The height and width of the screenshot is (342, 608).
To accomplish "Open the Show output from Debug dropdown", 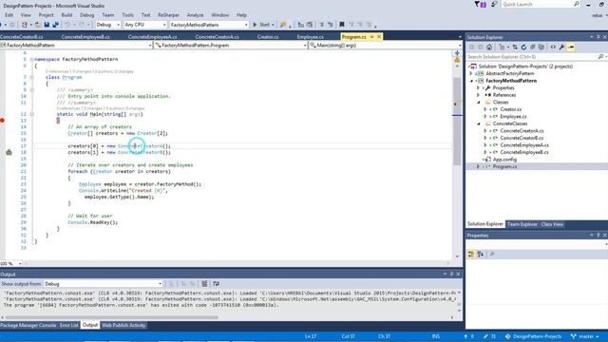I will (x=103, y=284).
